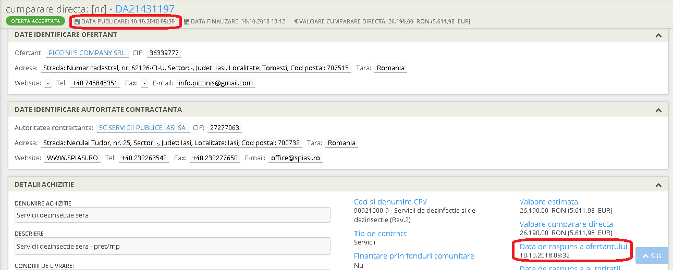
Task: Click the CPV code 90921000-9 text
Action: point(414,215)
